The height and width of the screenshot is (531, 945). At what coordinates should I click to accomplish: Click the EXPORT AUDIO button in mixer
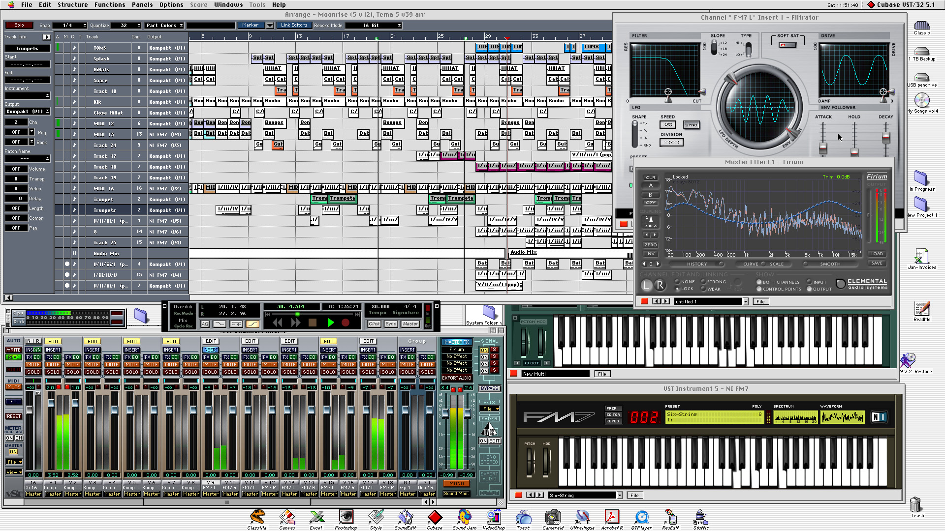point(456,378)
